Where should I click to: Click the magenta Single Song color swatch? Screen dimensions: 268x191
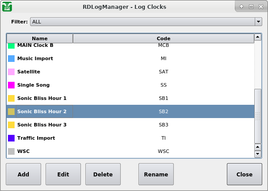(x=11, y=85)
